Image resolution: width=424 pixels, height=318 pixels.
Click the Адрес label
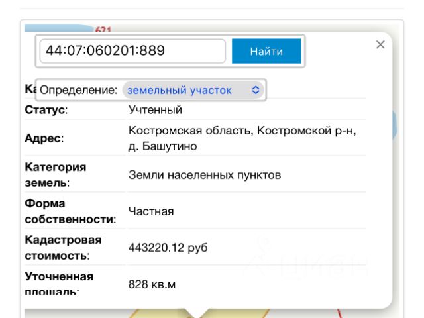click(x=44, y=138)
